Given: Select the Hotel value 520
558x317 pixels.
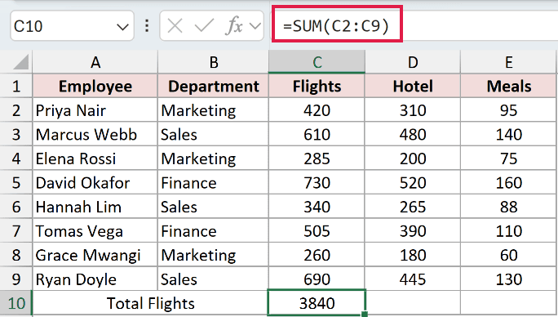Looking at the screenshot, I should tap(413, 182).
